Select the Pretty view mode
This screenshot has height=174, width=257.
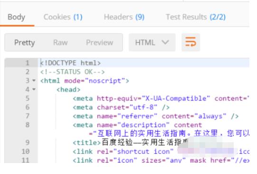(24, 43)
